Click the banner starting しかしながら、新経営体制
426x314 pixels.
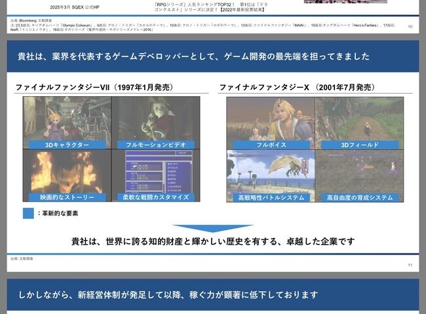(212, 294)
